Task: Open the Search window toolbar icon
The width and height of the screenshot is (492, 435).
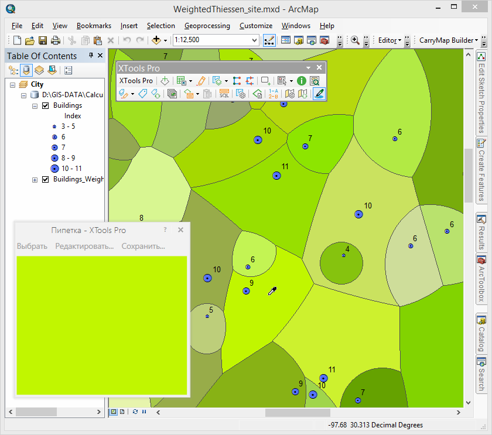Action: (312, 40)
